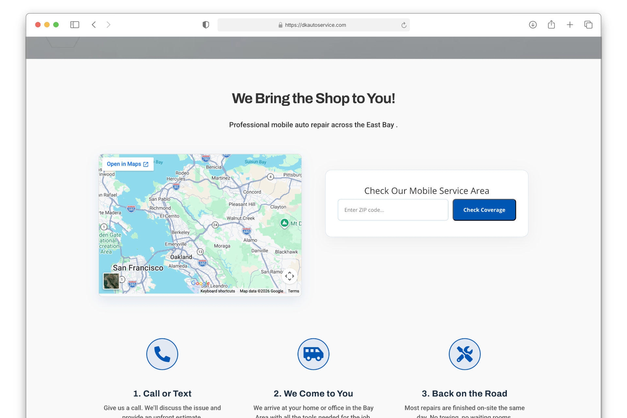The image size is (627, 418).
Task: Click the Google logo on the map
Action: click(x=200, y=283)
